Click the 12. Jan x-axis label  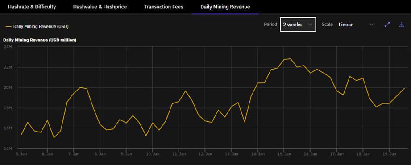205,154
